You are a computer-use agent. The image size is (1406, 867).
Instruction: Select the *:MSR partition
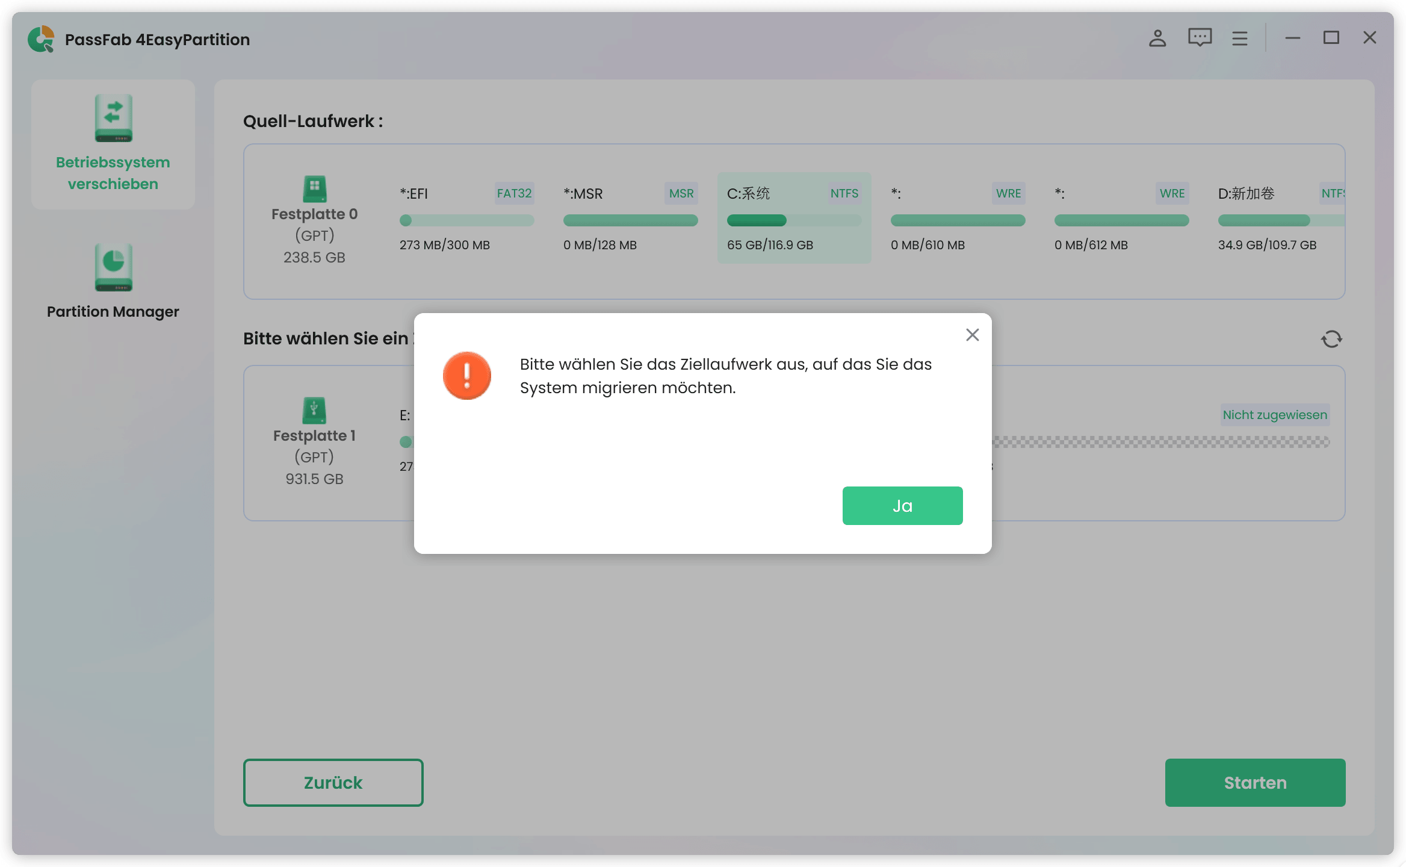(x=630, y=218)
